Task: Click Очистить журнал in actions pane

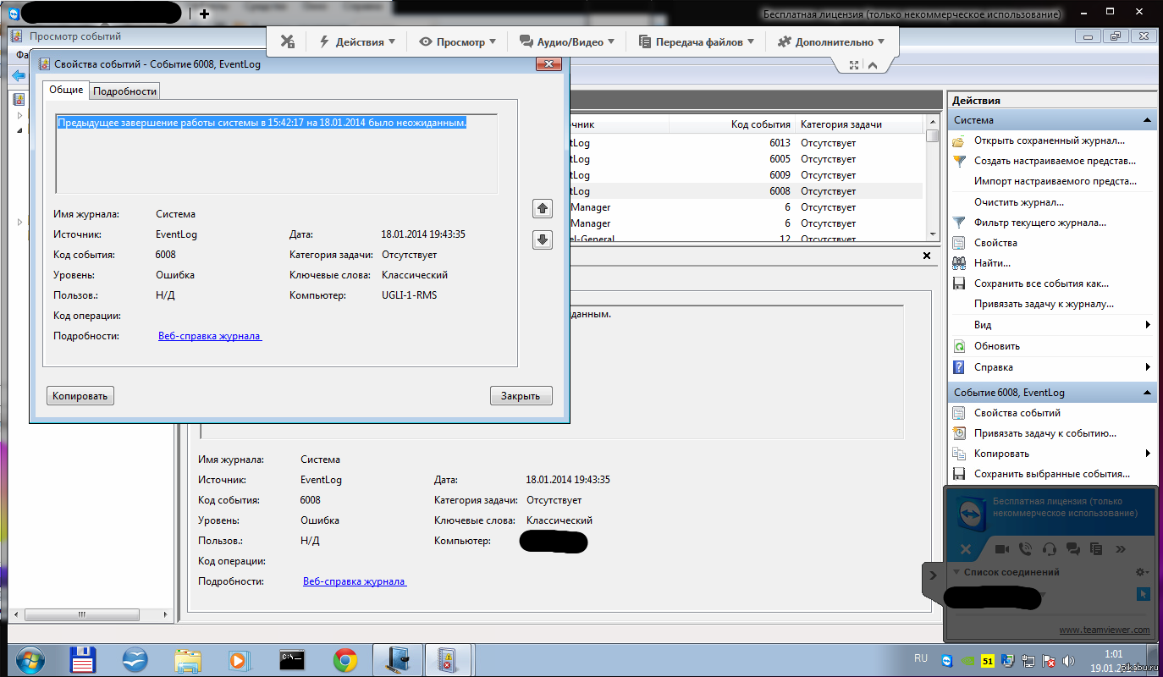Action: click(x=1018, y=202)
